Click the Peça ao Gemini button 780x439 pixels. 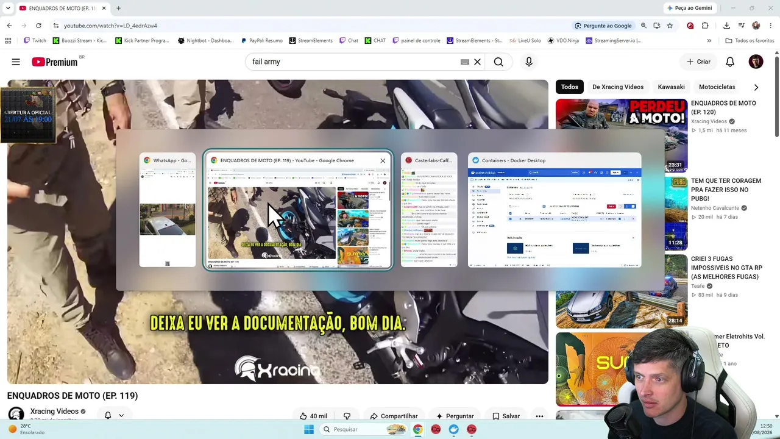tap(689, 8)
